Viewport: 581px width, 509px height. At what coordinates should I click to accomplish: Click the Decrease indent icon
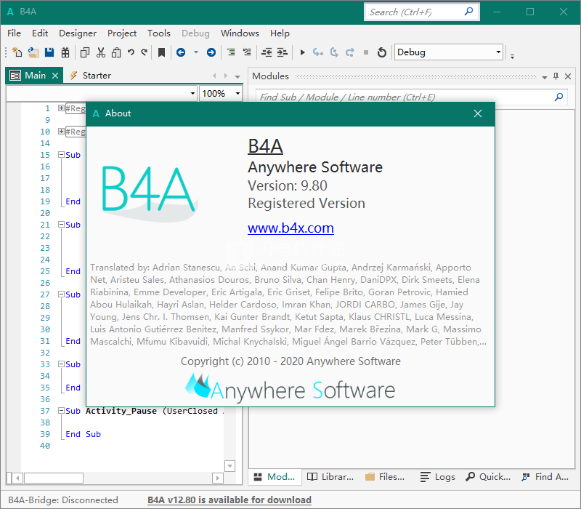click(x=267, y=52)
